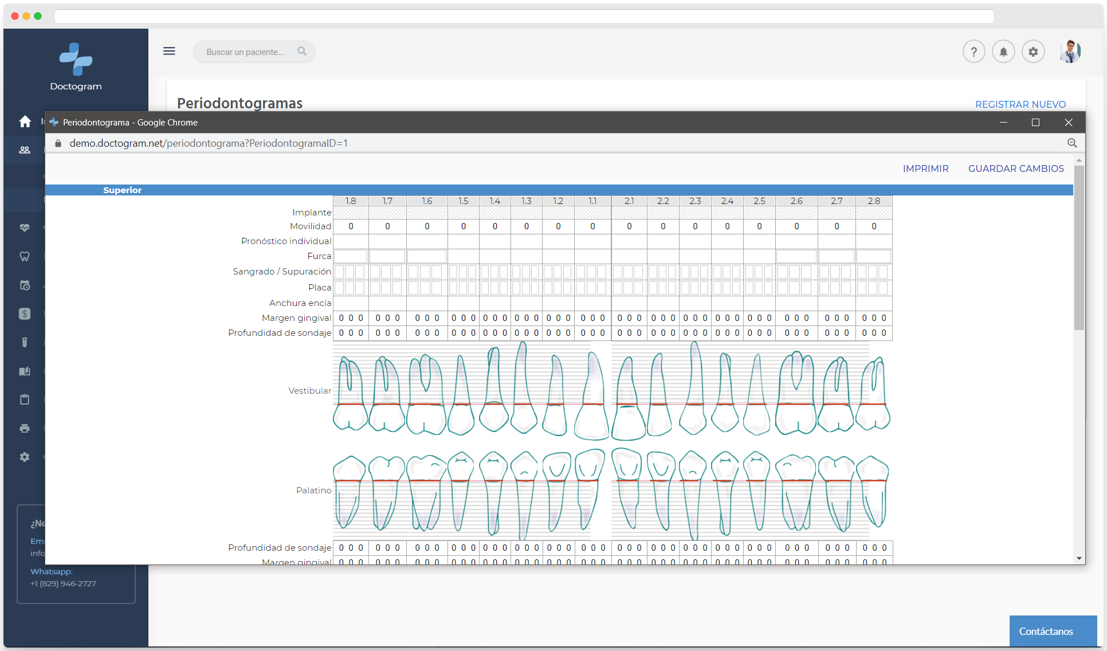Open the patients group icon
1107x651 pixels.
coord(25,150)
